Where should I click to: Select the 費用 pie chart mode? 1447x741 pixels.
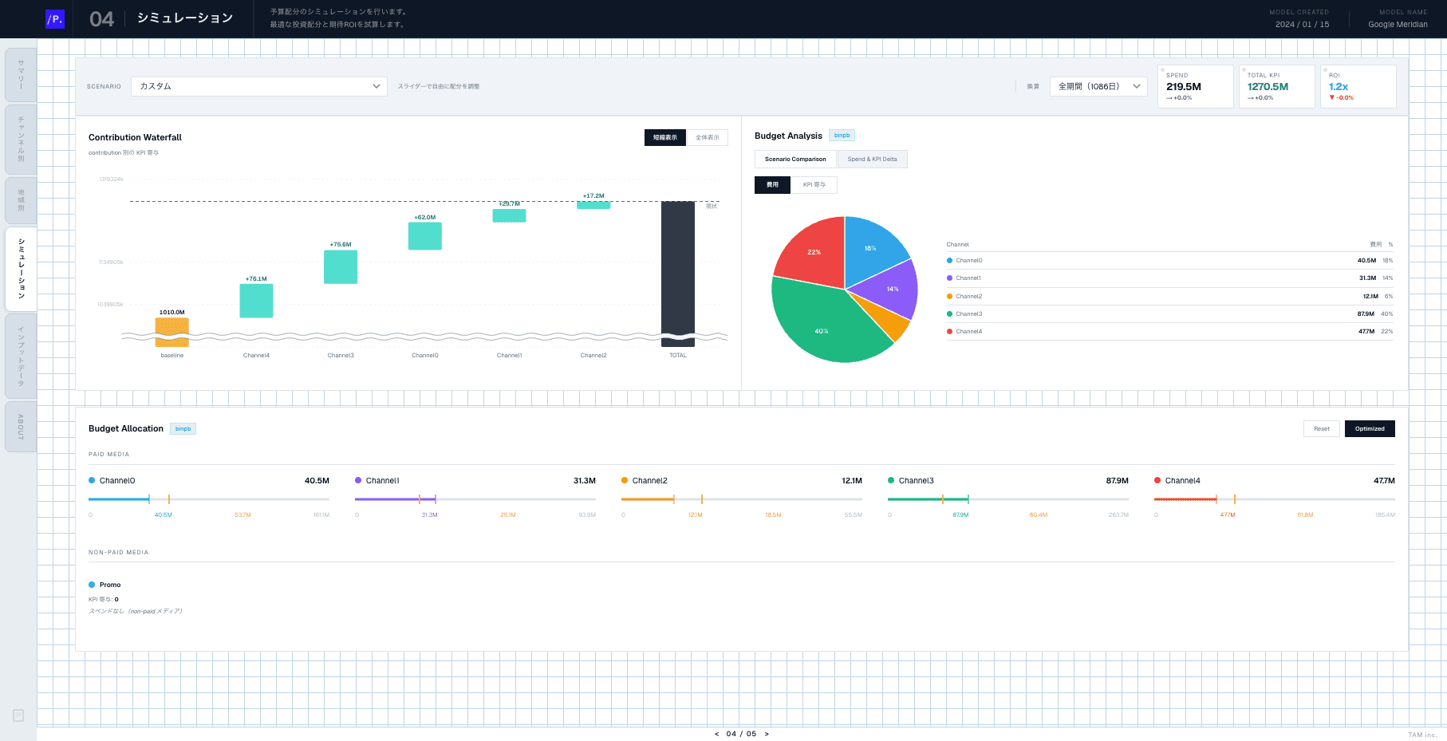point(772,185)
